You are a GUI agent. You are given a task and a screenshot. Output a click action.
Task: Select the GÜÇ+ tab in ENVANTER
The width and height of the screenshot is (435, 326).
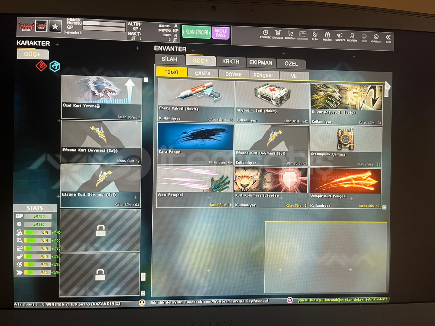click(x=200, y=61)
